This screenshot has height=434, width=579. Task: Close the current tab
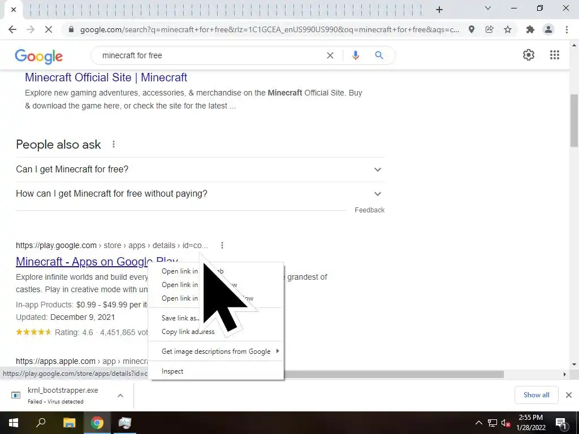14,10
